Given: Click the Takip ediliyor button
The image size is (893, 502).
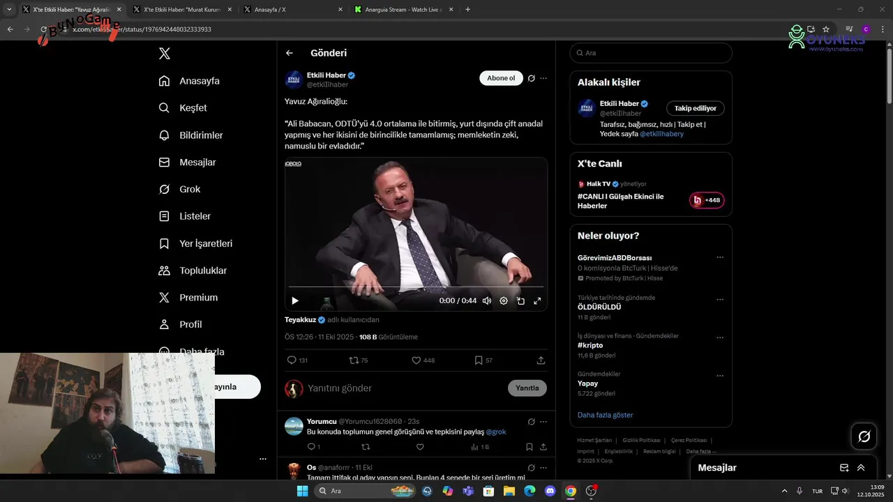Looking at the screenshot, I should tap(696, 108).
